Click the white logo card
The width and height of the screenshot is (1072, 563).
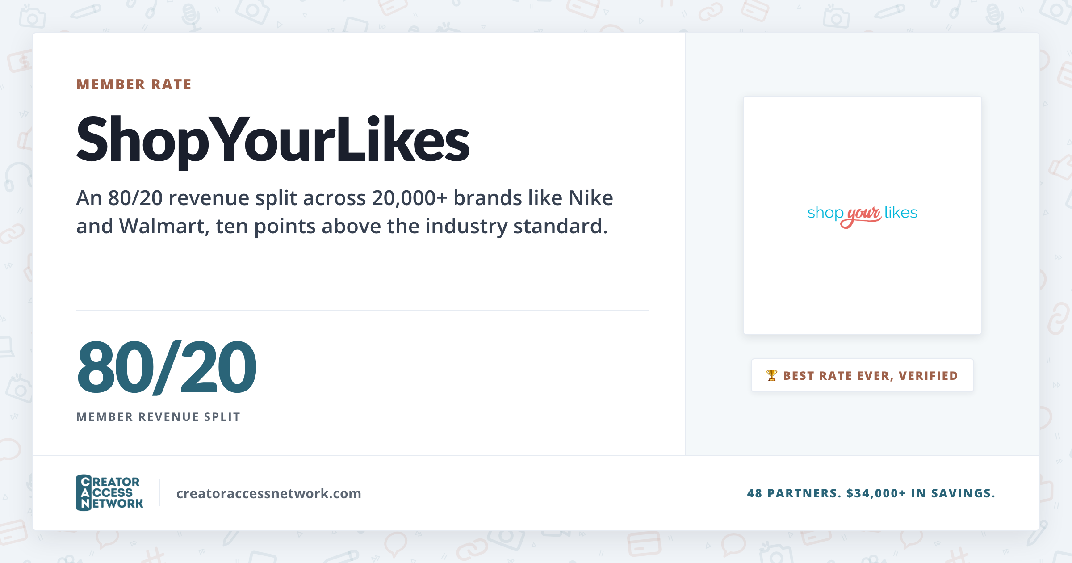[x=862, y=215]
